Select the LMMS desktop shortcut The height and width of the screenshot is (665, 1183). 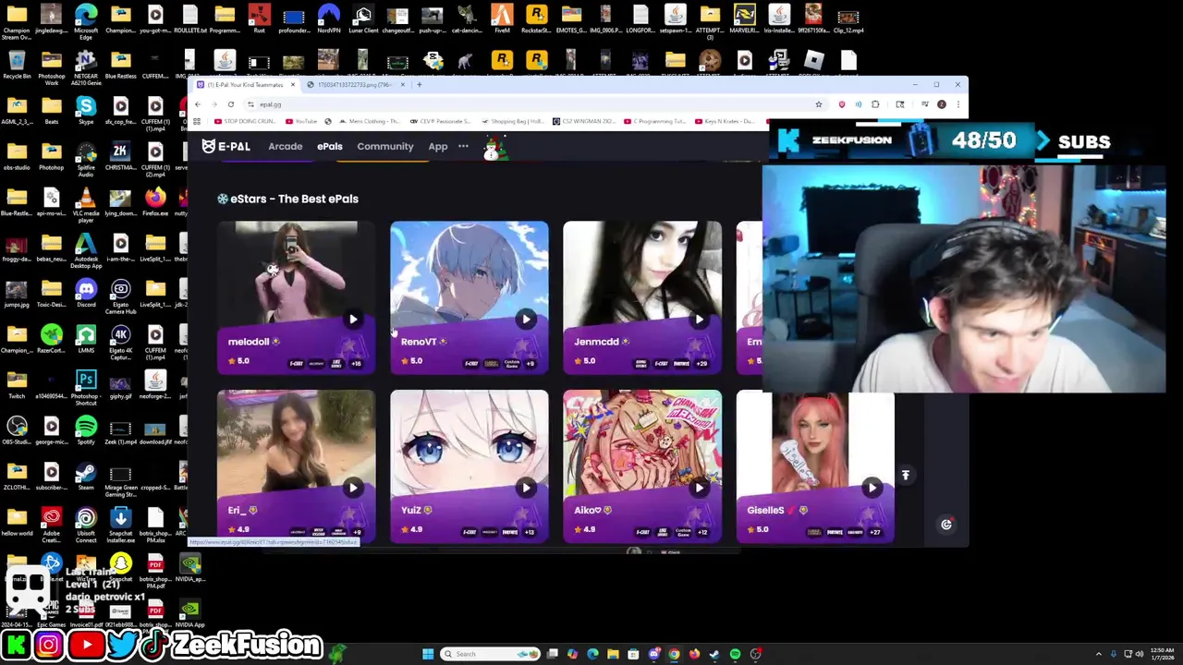[x=86, y=337]
